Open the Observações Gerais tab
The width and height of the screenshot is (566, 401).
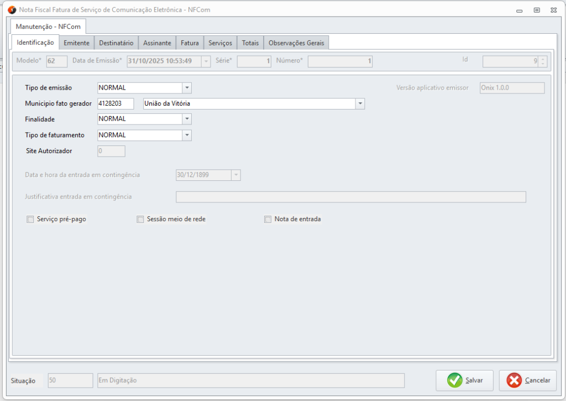click(296, 43)
